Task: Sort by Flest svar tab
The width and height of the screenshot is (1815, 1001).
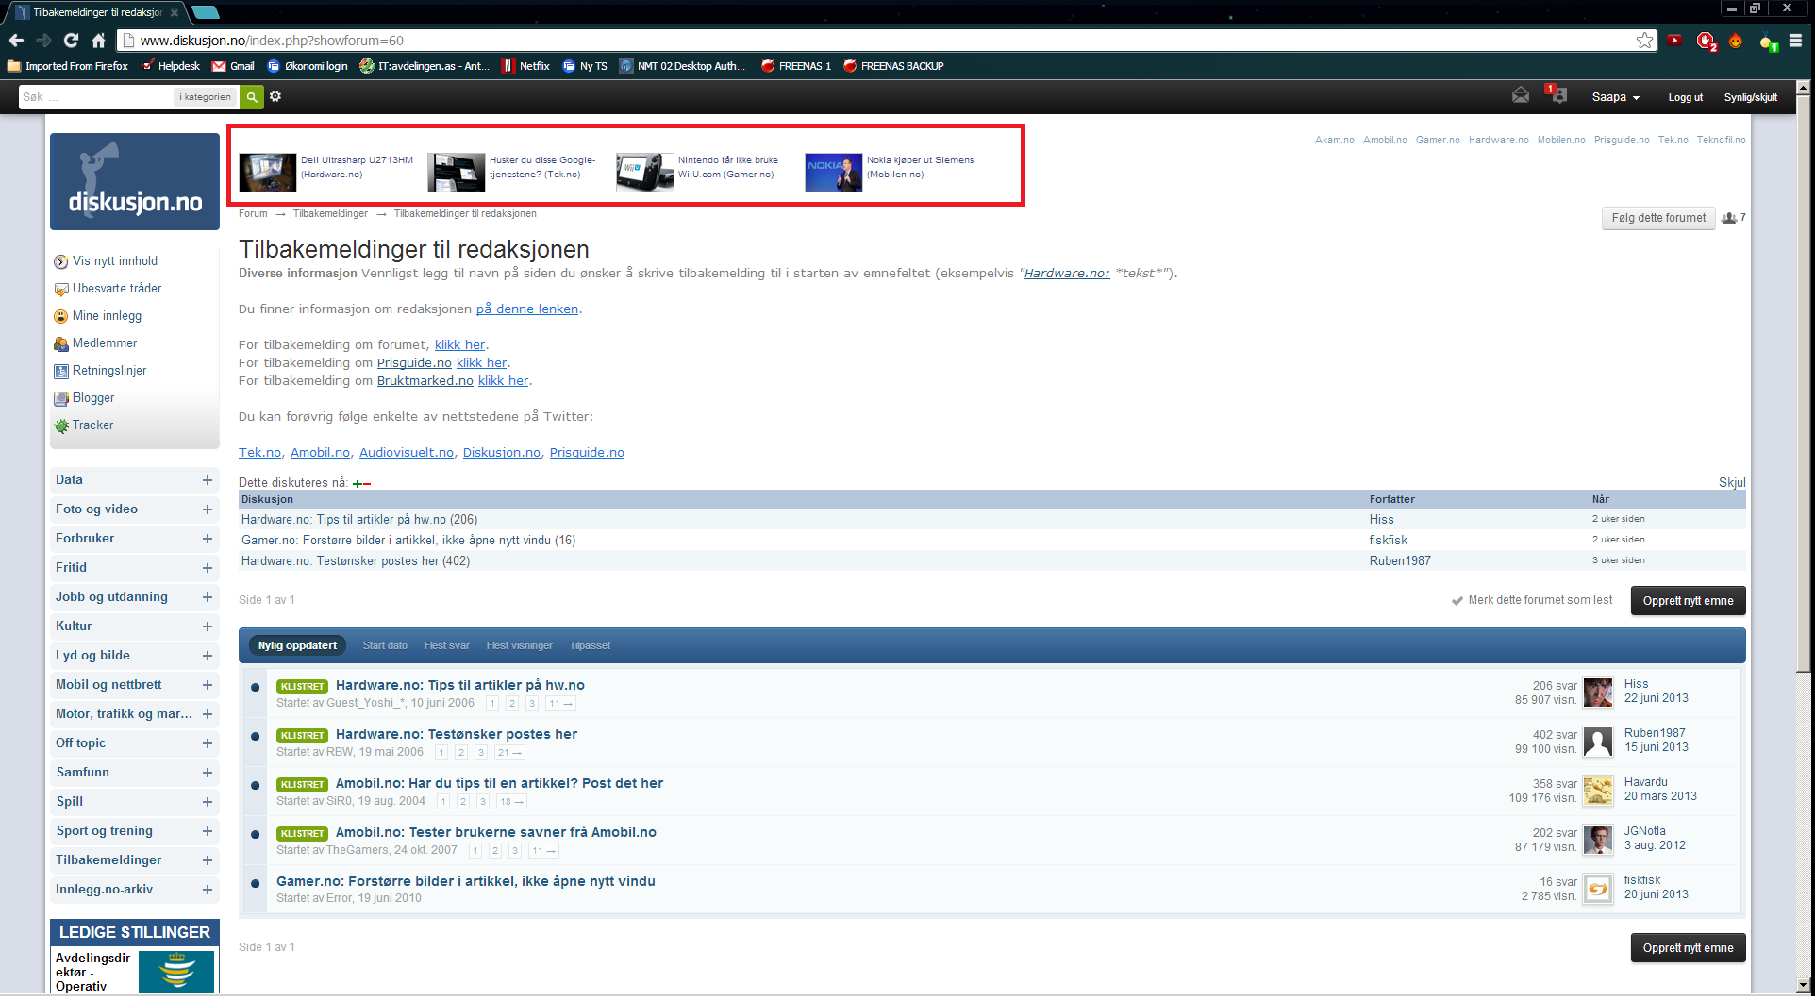Action: click(x=446, y=645)
